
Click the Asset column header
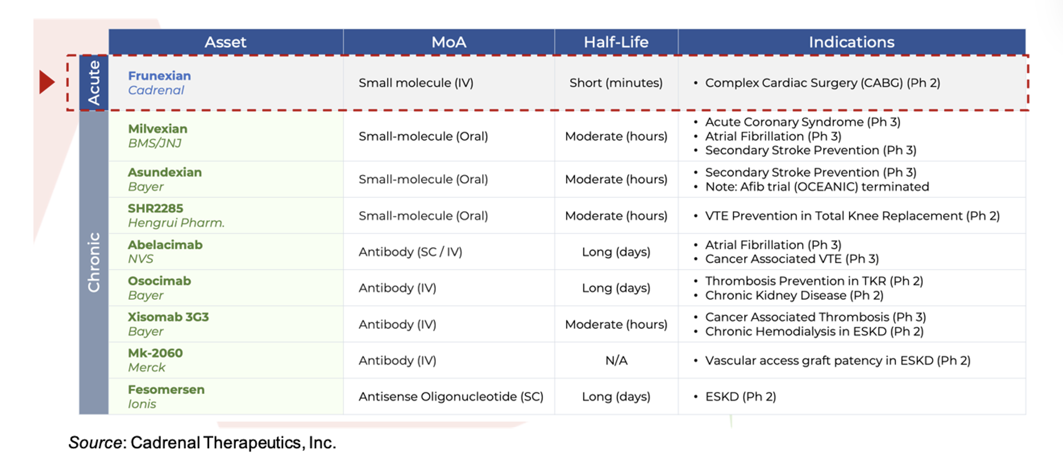click(225, 42)
